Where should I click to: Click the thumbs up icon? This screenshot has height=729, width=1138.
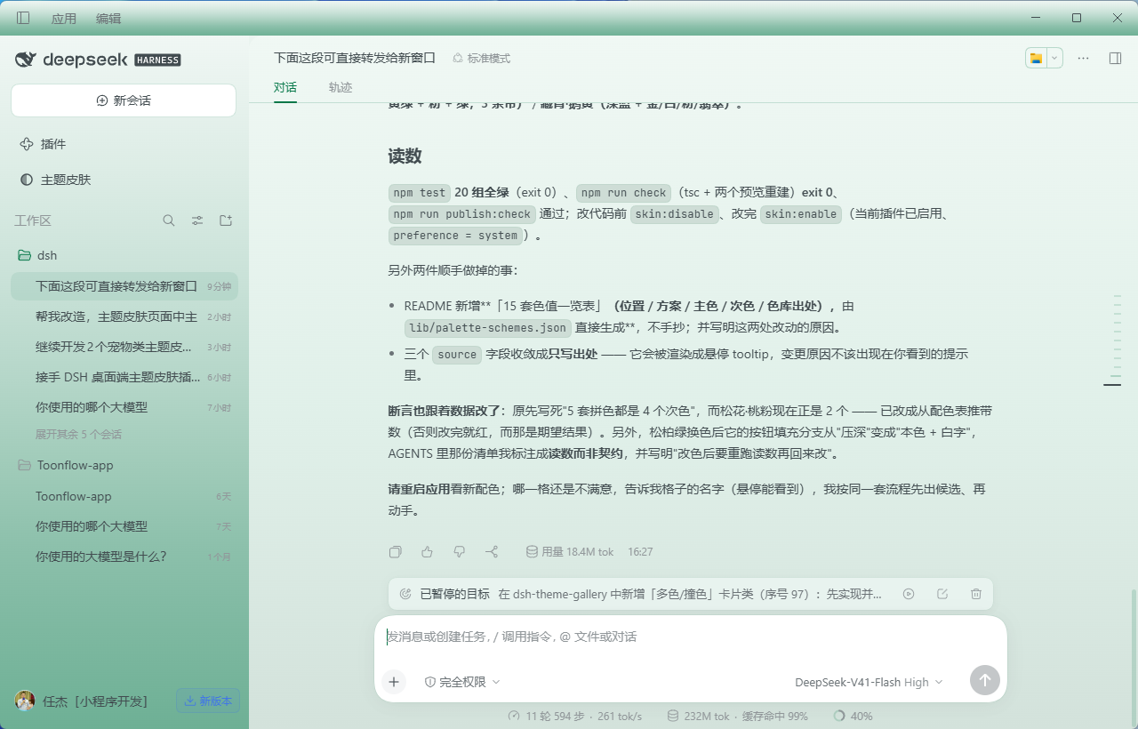427,552
